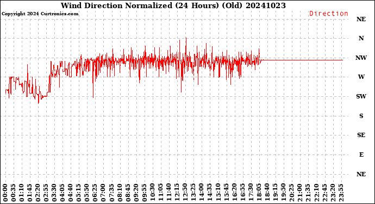Click the "18:40" time axis label

pos(267,193)
